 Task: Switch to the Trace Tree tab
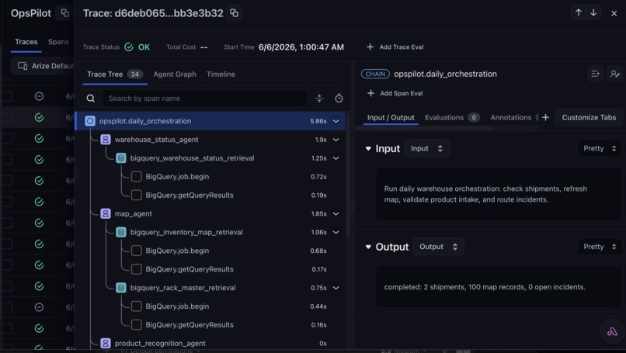pos(115,74)
